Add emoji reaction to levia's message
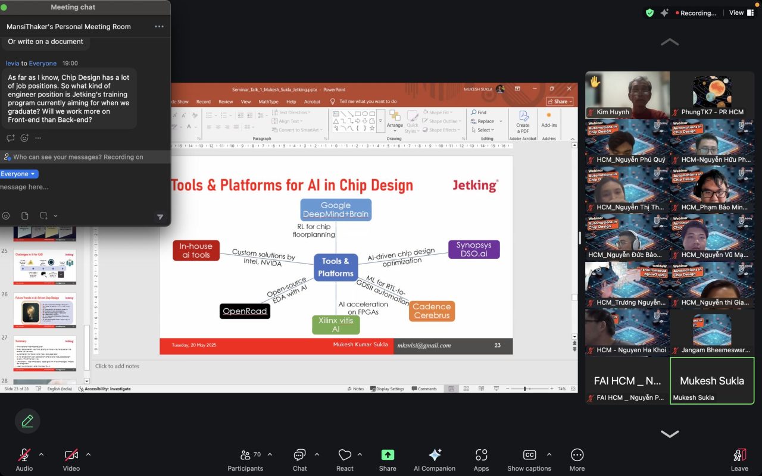This screenshot has width=762, height=476. [x=24, y=138]
